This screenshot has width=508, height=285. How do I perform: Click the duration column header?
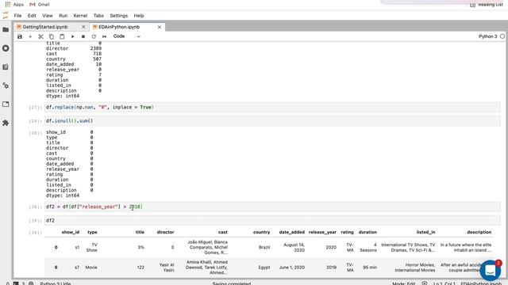(x=368, y=232)
